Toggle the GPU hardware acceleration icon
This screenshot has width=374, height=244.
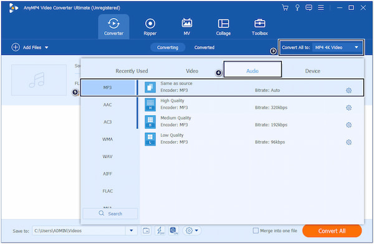(174, 231)
